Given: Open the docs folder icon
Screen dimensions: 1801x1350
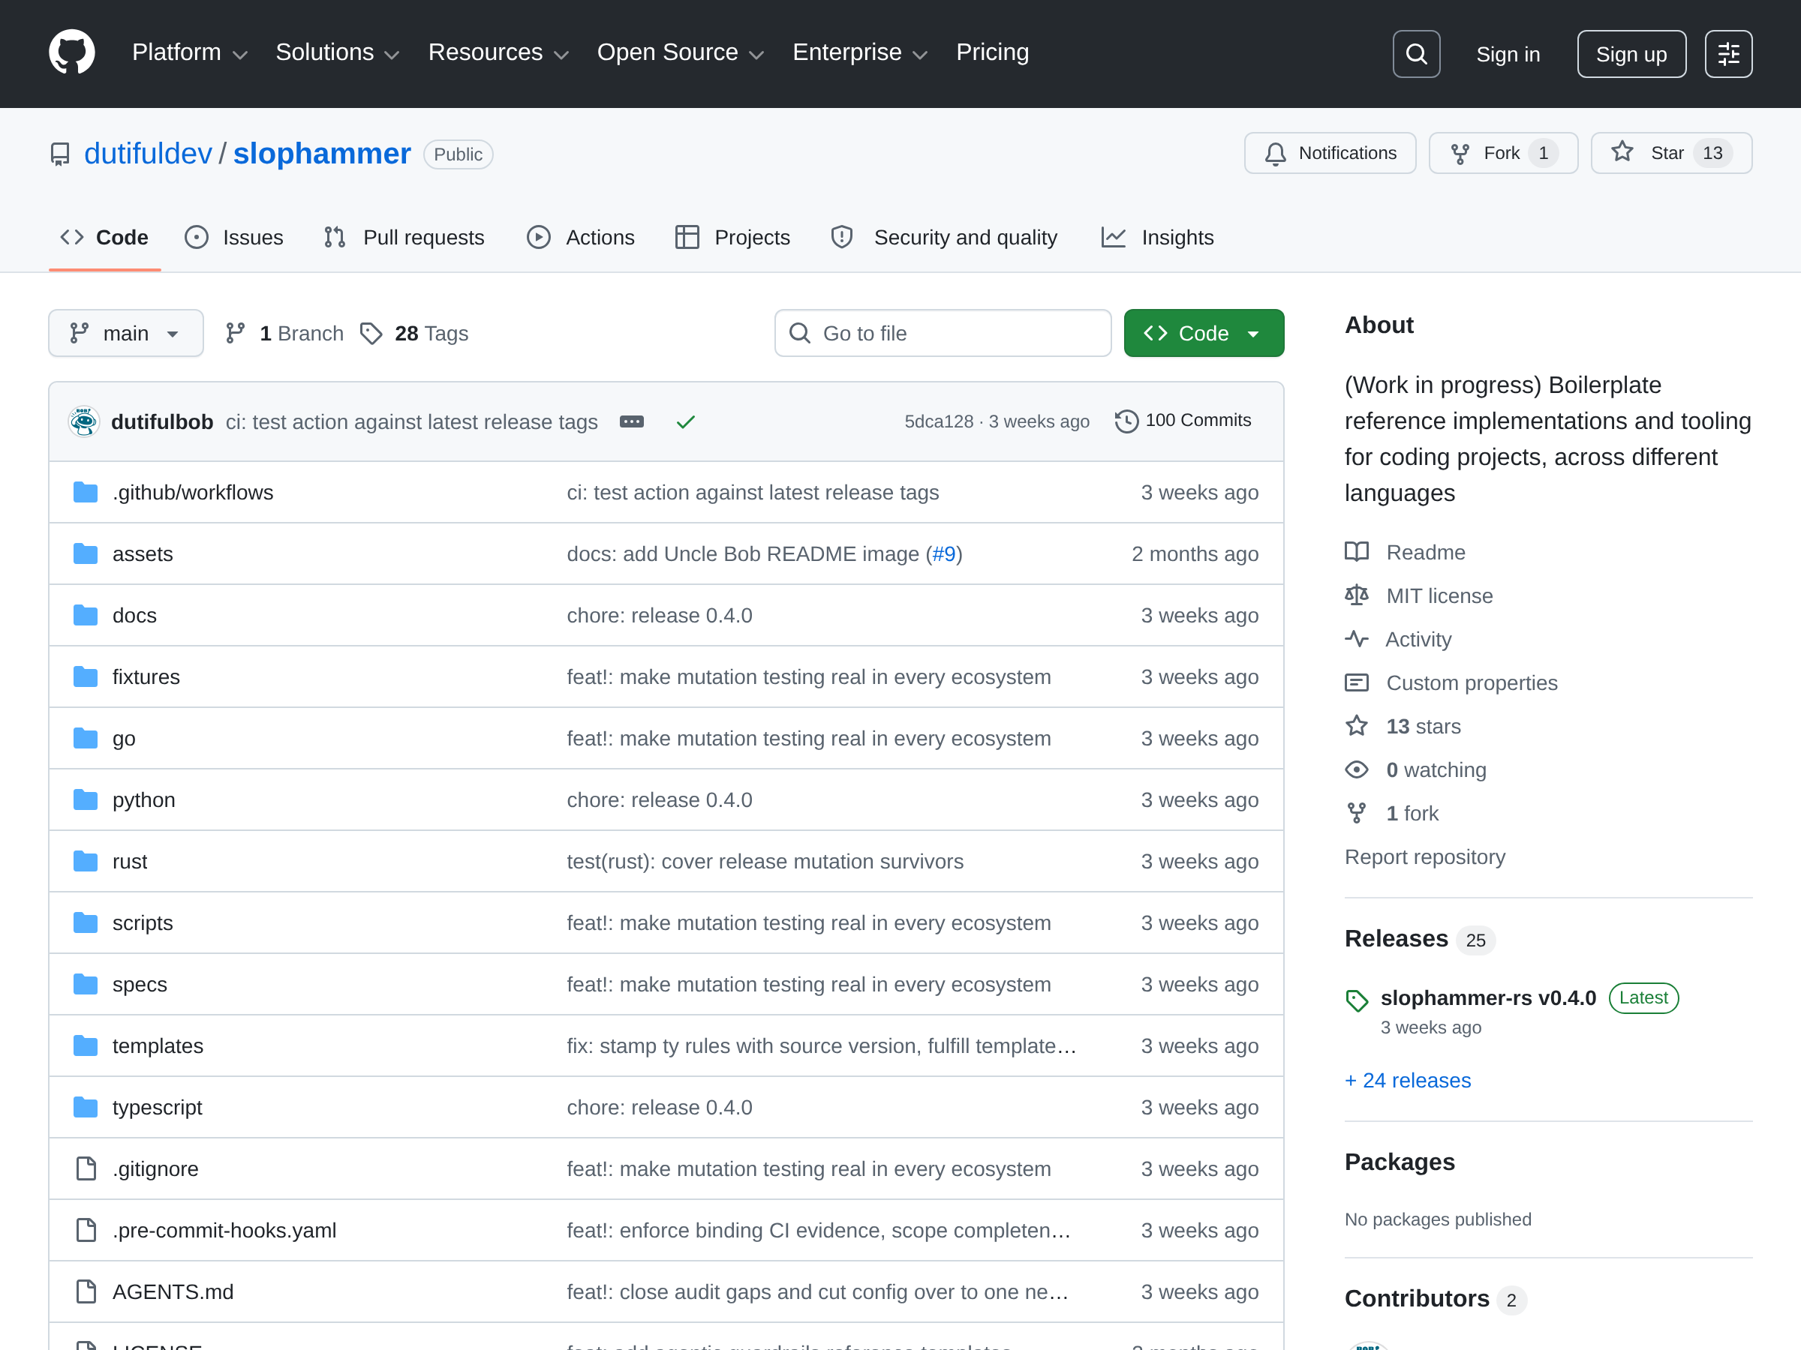Looking at the screenshot, I should point(86,615).
